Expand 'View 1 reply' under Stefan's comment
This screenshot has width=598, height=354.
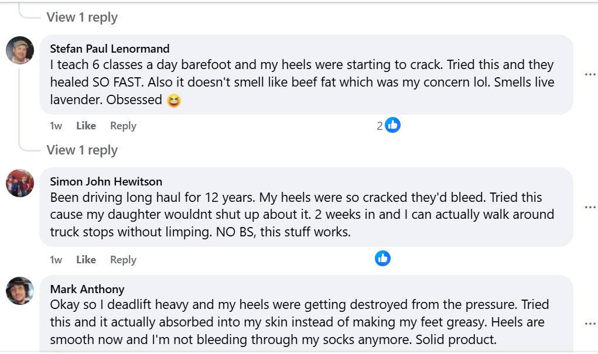click(x=82, y=150)
